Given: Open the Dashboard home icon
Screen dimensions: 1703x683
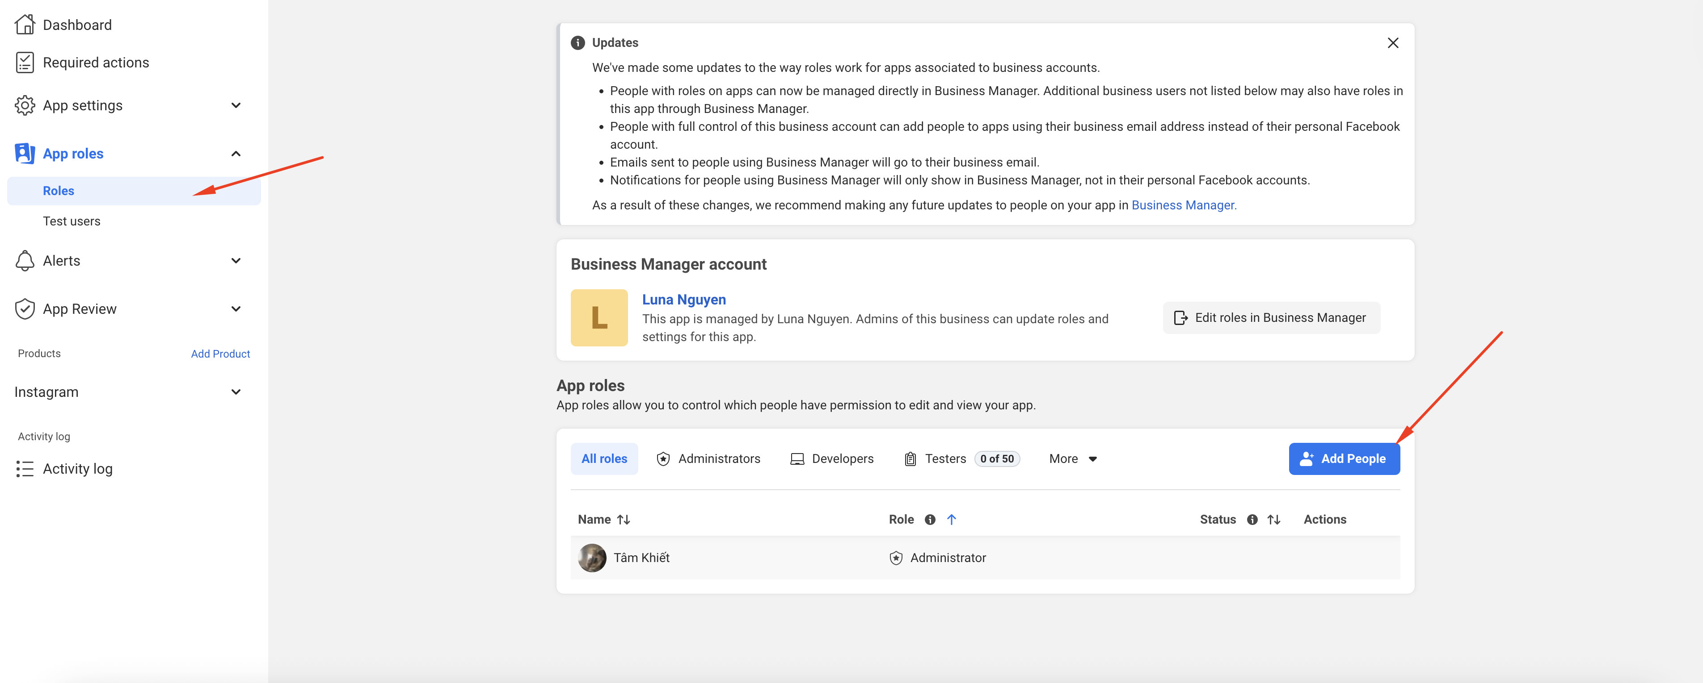Looking at the screenshot, I should 25,25.
